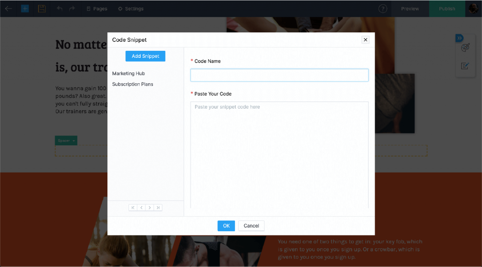The image size is (482, 267).
Task: Click the save disk icon
Action: coord(42,8)
